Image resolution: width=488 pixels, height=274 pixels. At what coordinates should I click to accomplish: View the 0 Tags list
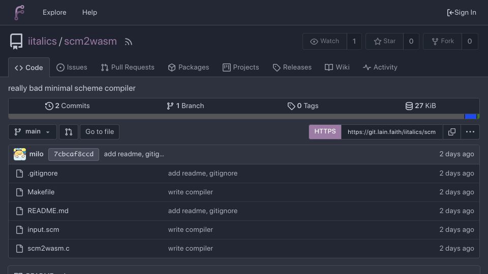(303, 106)
